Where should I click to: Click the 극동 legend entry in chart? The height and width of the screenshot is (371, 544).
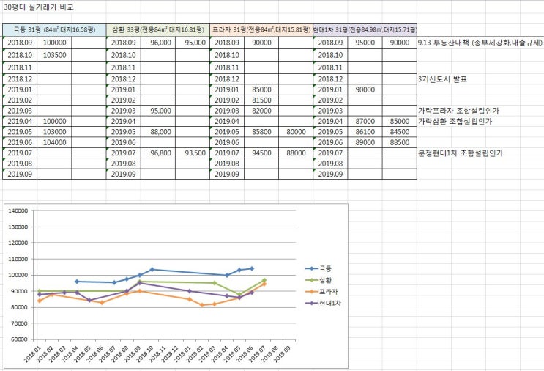point(318,268)
